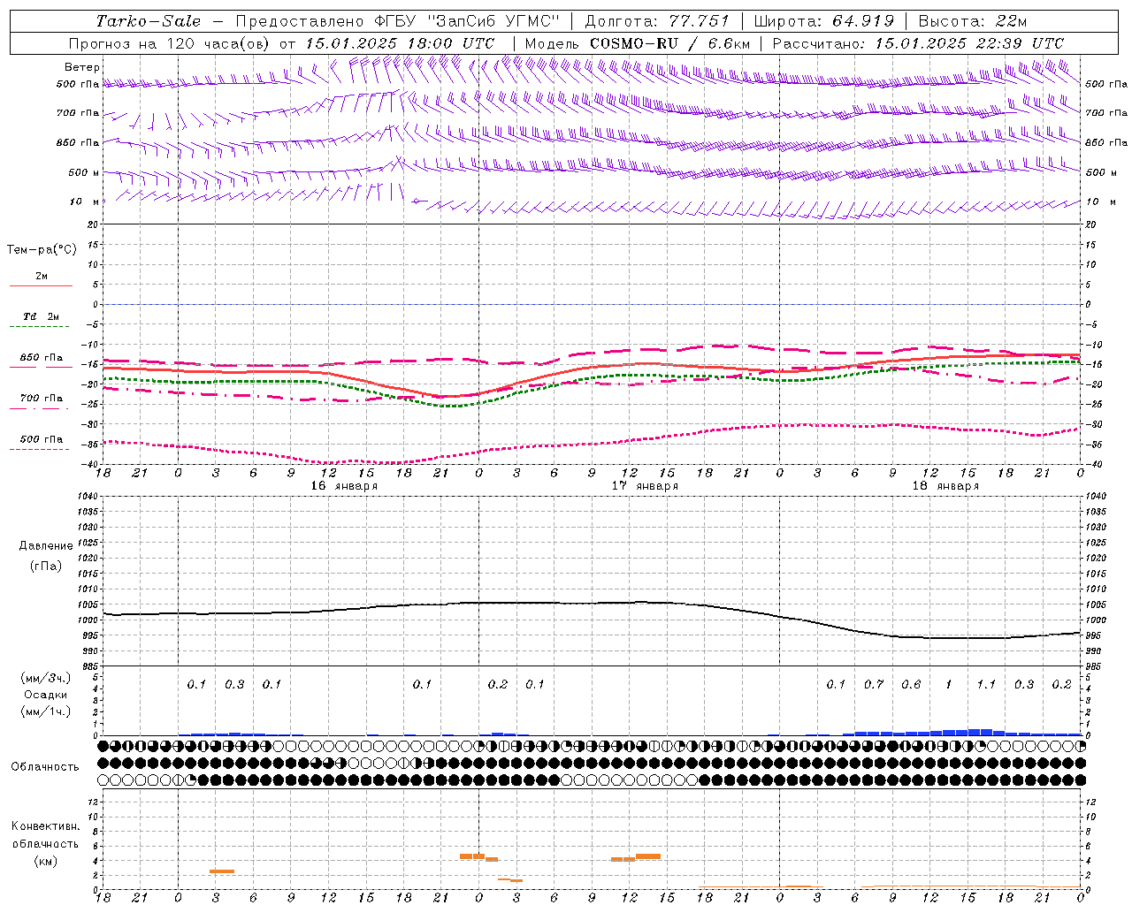Screen dimensions: 1132x905
Task: Click the '(мм/1ч.)' precipitation unit label
Action: (46, 711)
